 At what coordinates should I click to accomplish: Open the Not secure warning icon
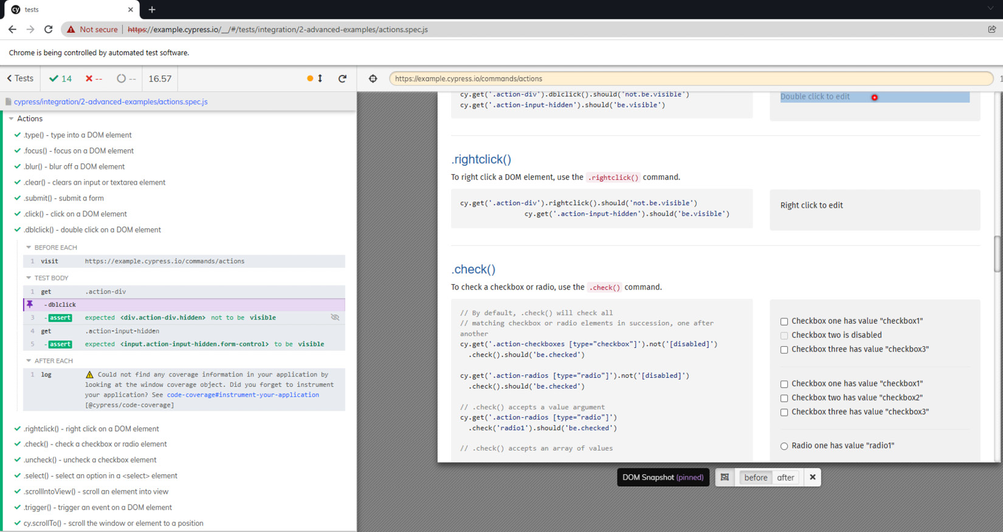coord(71,29)
